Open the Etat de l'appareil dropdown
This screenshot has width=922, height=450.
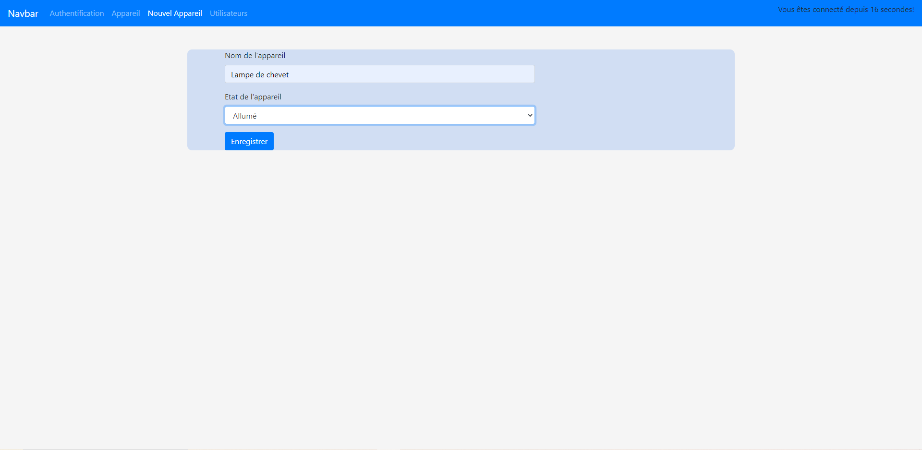379,116
